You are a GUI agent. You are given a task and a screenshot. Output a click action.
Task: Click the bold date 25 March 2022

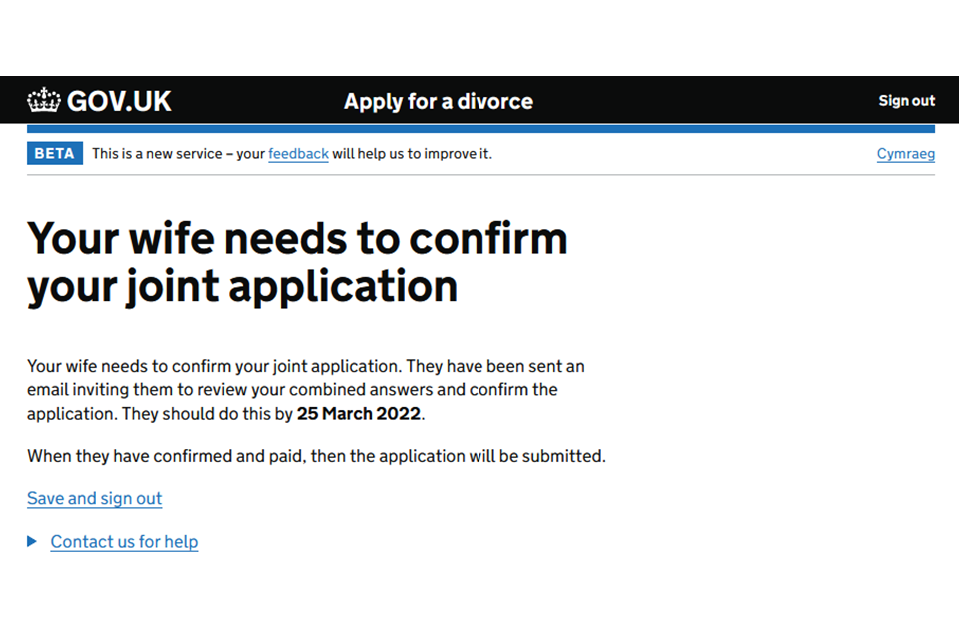pyautogui.click(x=359, y=414)
